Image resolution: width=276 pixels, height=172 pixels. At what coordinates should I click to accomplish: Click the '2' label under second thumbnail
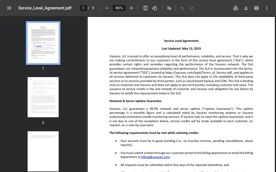(x=43, y=122)
